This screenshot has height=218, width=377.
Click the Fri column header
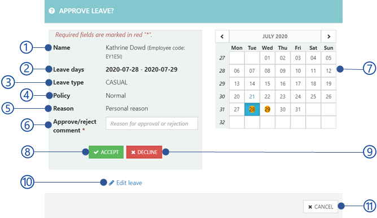coord(298,48)
